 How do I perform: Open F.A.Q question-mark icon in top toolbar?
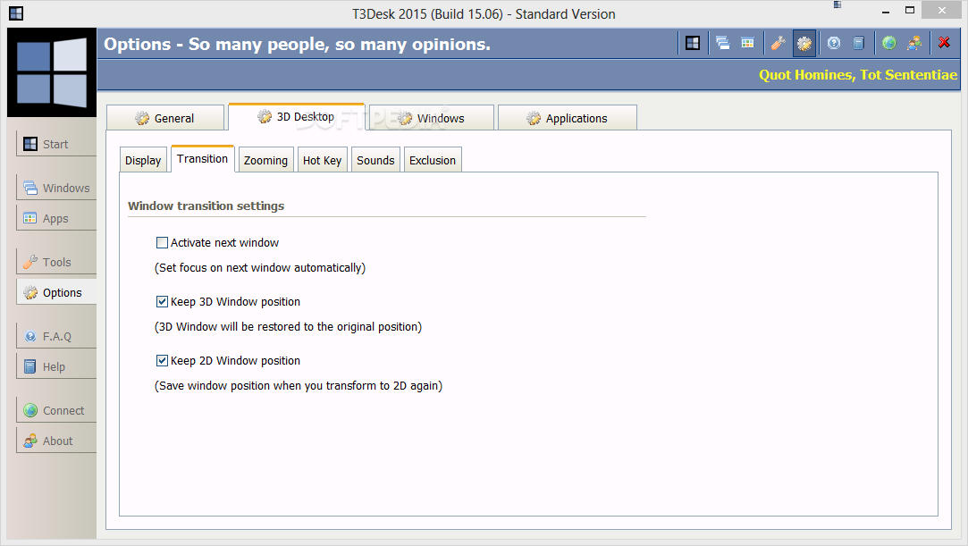834,43
